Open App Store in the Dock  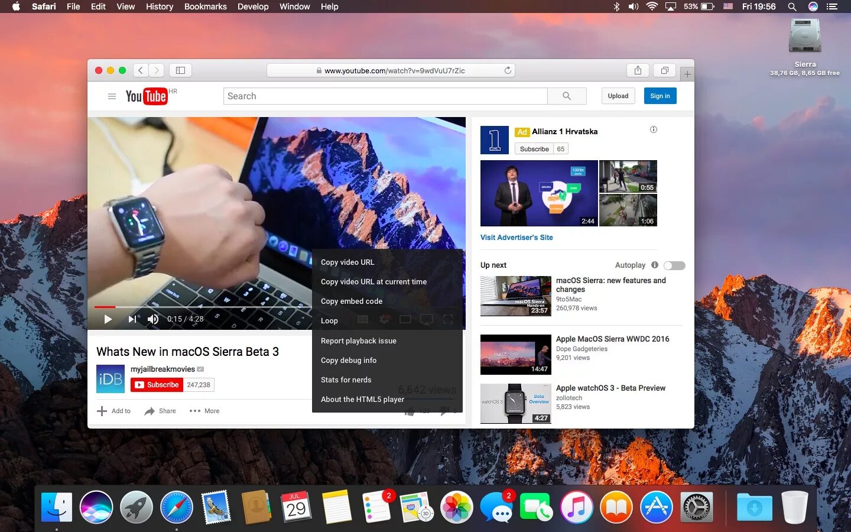coord(657,507)
